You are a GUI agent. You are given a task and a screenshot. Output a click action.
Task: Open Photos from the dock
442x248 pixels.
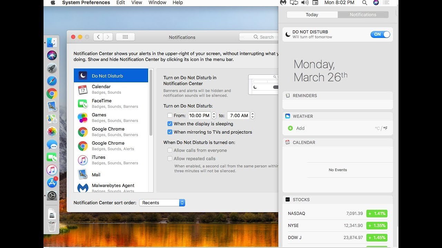[x=52, y=132]
